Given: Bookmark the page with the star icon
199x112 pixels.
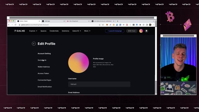Looking at the screenshot, I should (x=103, y=25).
